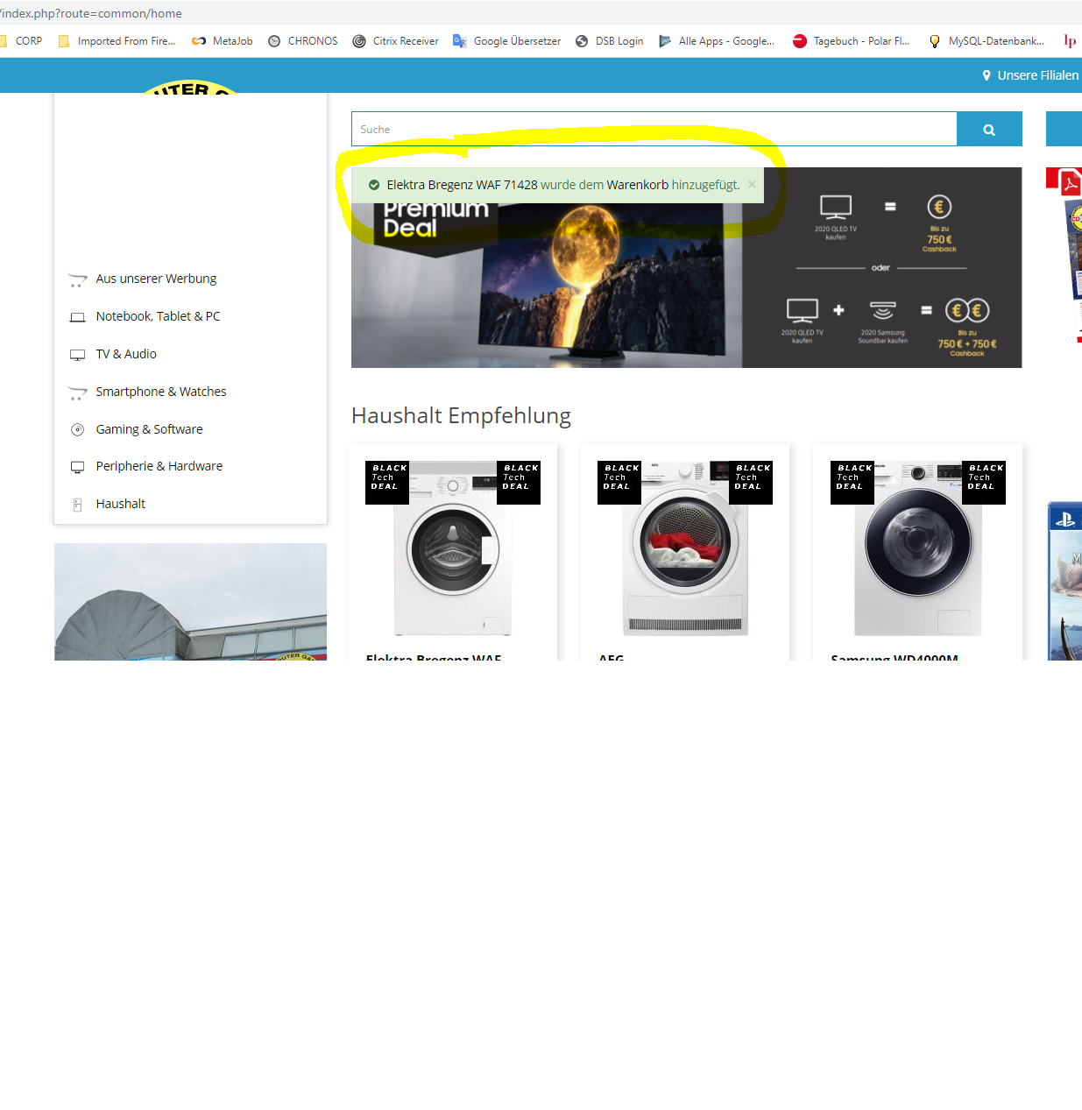Open the MySQL-Datenbank... bookmark
Image resolution: width=1082 pixels, height=1110 pixels.
986,41
